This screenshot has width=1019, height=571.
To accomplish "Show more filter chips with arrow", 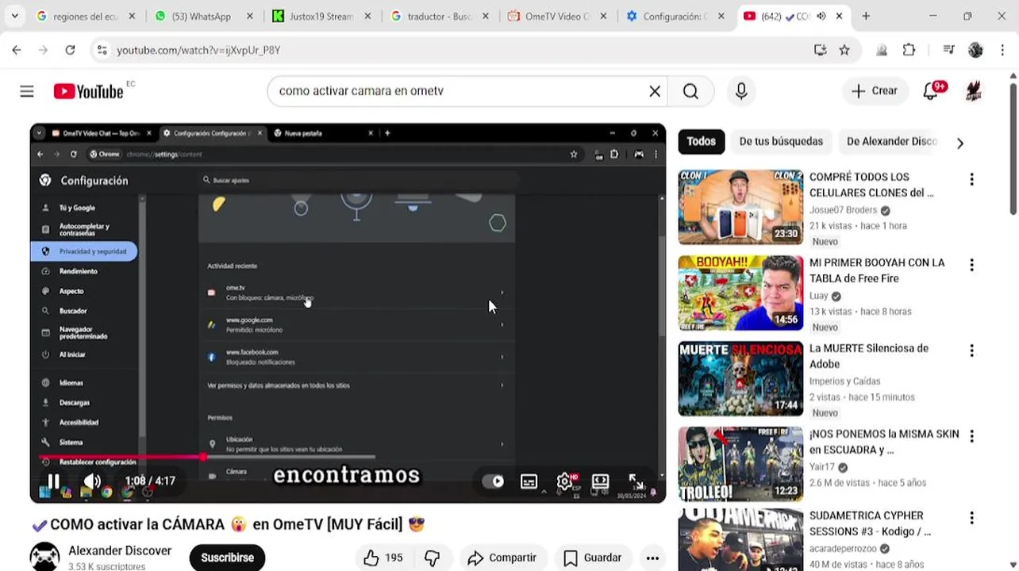I will (x=960, y=143).
